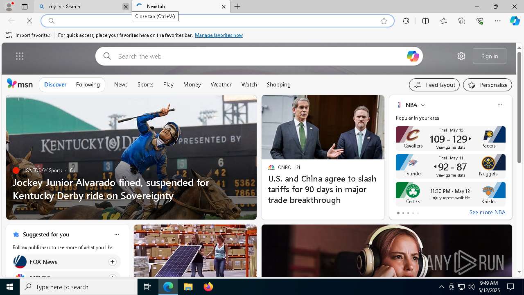Open Task View on taskbar
Image resolution: width=524 pixels, height=295 pixels.
147,287
